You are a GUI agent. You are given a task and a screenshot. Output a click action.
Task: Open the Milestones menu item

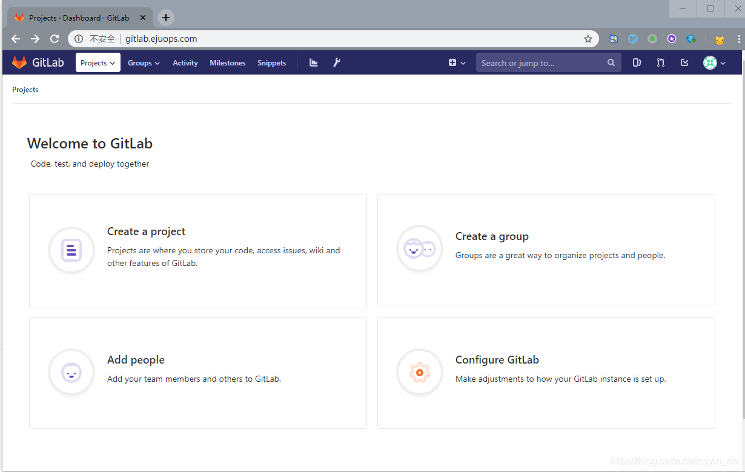[x=228, y=62]
